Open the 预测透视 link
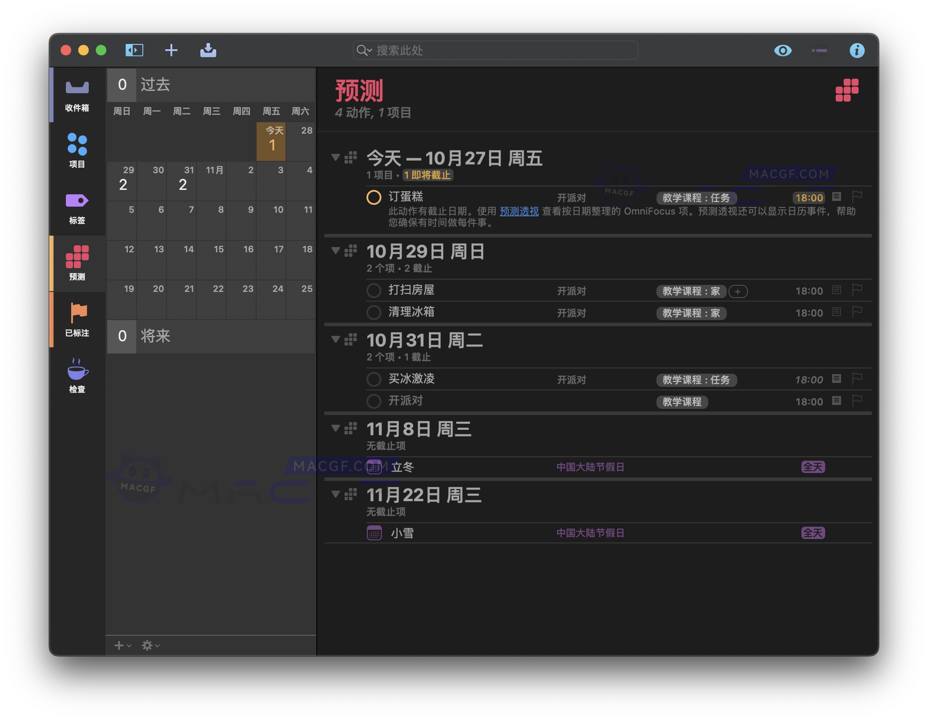The height and width of the screenshot is (721, 928). (518, 211)
